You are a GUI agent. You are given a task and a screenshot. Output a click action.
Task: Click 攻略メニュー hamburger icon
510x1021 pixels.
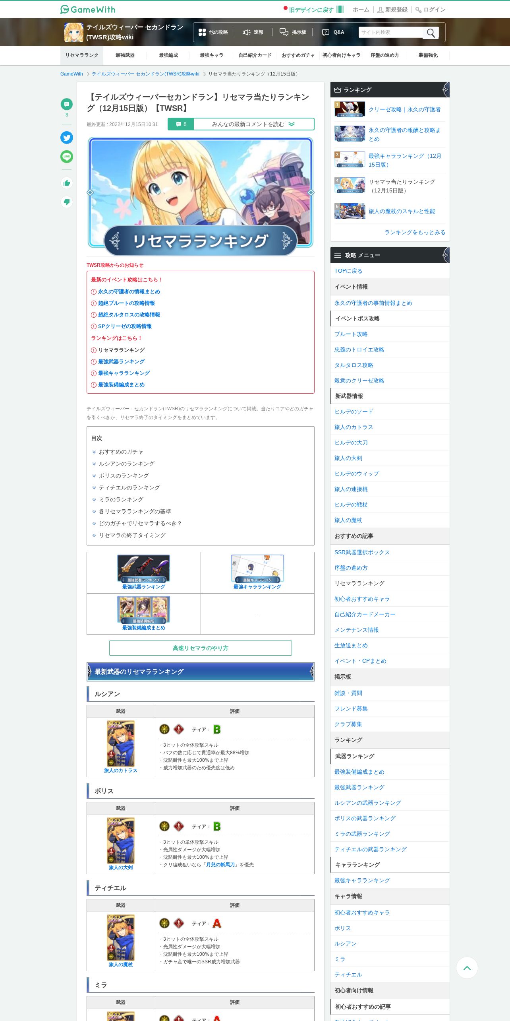tap(338, 255)
